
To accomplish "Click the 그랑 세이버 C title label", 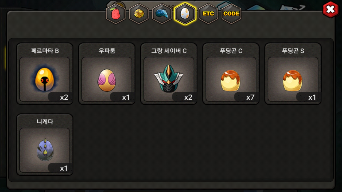I will pos(169,51).
